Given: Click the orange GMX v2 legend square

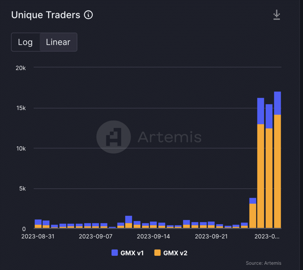Looking at the screenshot, I should 158,253.
